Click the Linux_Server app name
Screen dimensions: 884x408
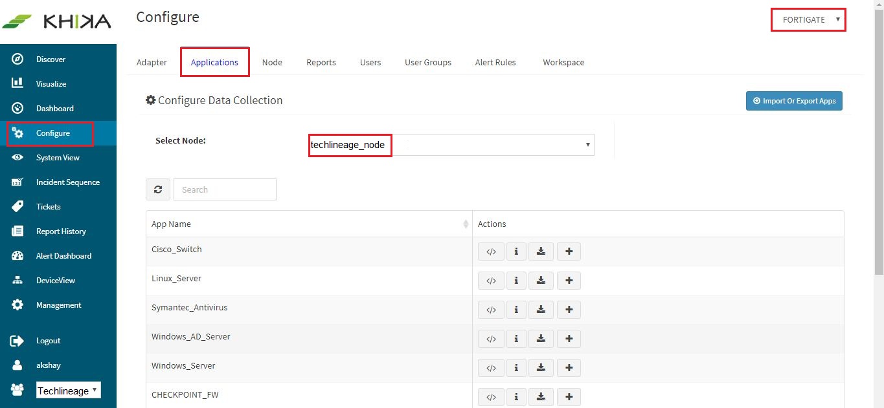(176, 278)
